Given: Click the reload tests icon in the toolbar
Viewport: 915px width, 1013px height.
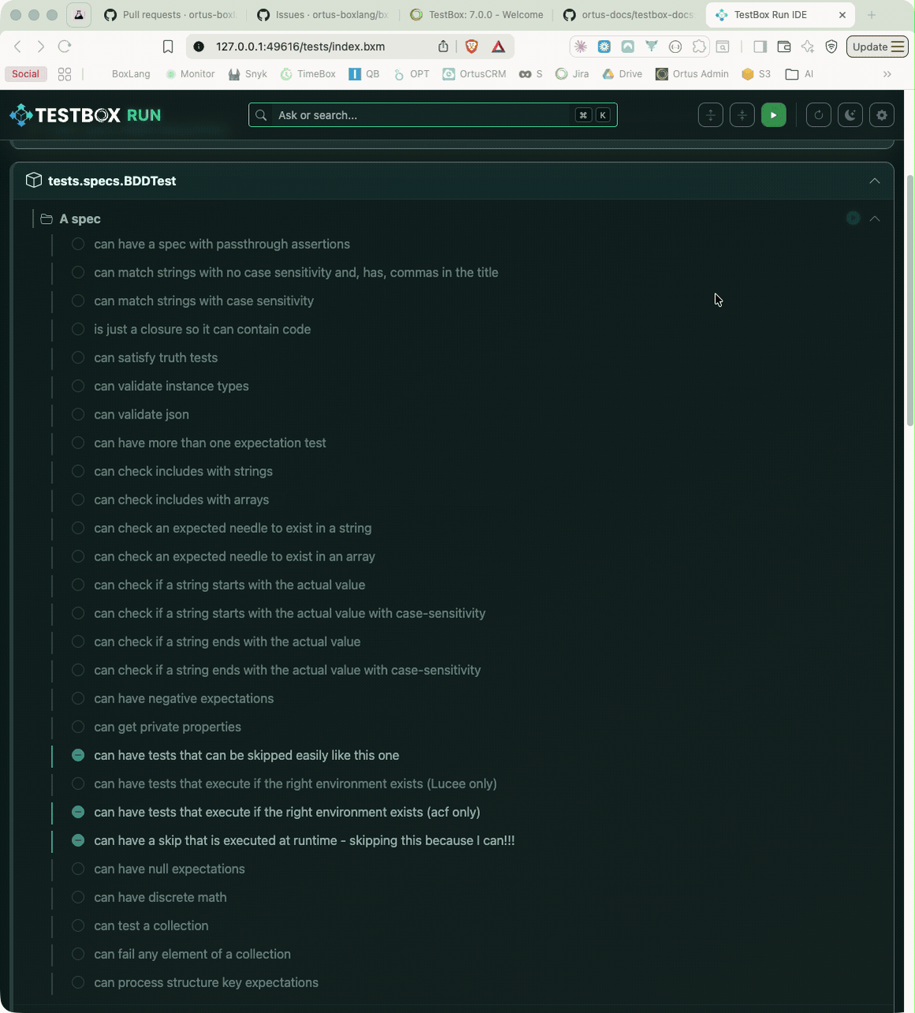Looking at the screenshot, I should 818,114.
